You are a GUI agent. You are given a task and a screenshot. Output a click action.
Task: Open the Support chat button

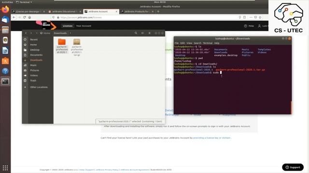[x=293, y=167]
